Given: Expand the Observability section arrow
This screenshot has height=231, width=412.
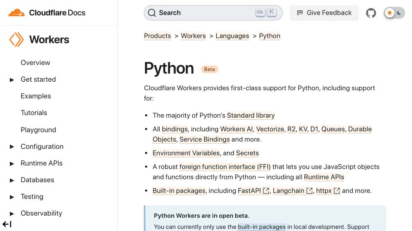Looking at the screenshot, I should (12, 213).
